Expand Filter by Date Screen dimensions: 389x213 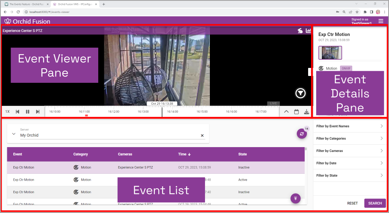[x=349, y=163]
